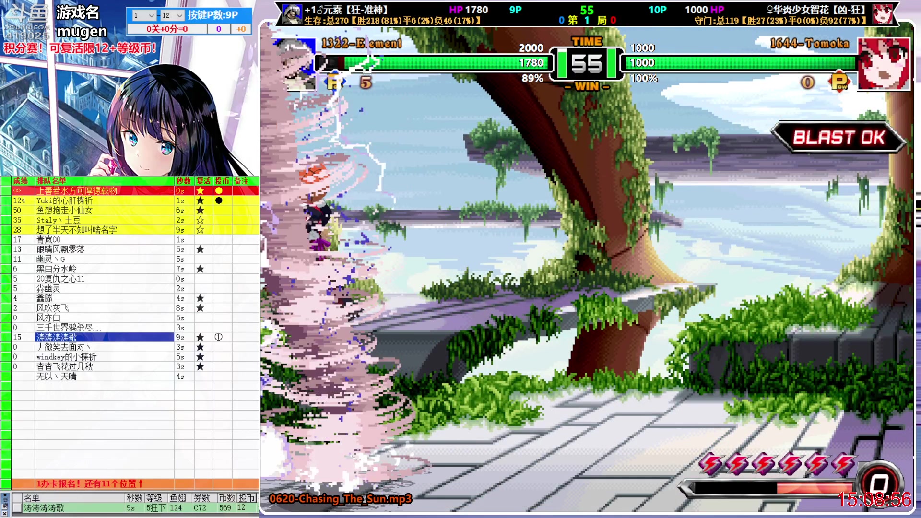Click the player two Pow icon
The height and width of the screenshot is (518, 921).
point(839,81)
